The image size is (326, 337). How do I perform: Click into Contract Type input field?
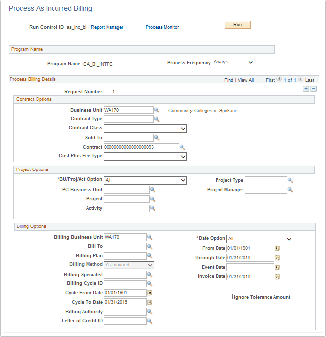(x=128, y=119)
